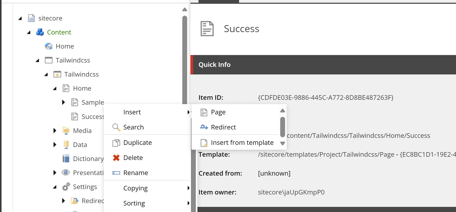The height and width of the screenshot is (212, 456).
Task: Click the red X Delete icon
Action: [x=116, y=158]
